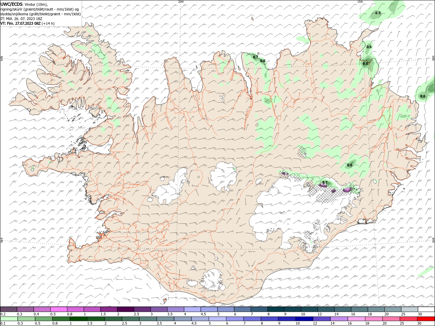
Task: Select the bottom-row light pink swatch at 16
Action: point(356,319)
